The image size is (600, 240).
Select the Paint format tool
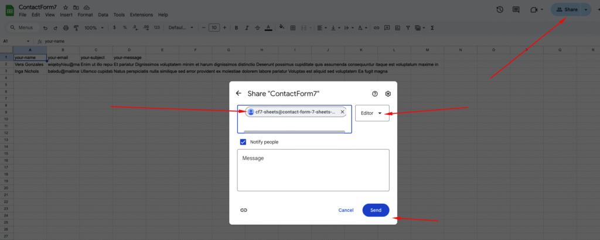76,28
